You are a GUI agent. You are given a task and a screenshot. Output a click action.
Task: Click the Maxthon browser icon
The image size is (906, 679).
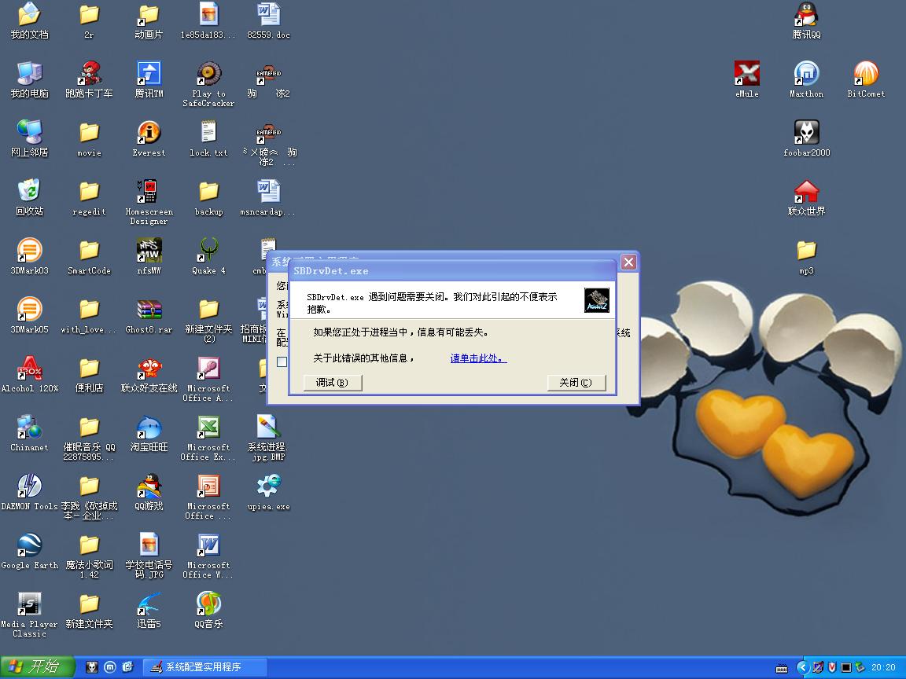[806, 75]
